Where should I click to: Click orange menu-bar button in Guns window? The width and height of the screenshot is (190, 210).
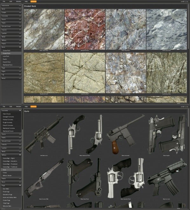coord(33,107)
